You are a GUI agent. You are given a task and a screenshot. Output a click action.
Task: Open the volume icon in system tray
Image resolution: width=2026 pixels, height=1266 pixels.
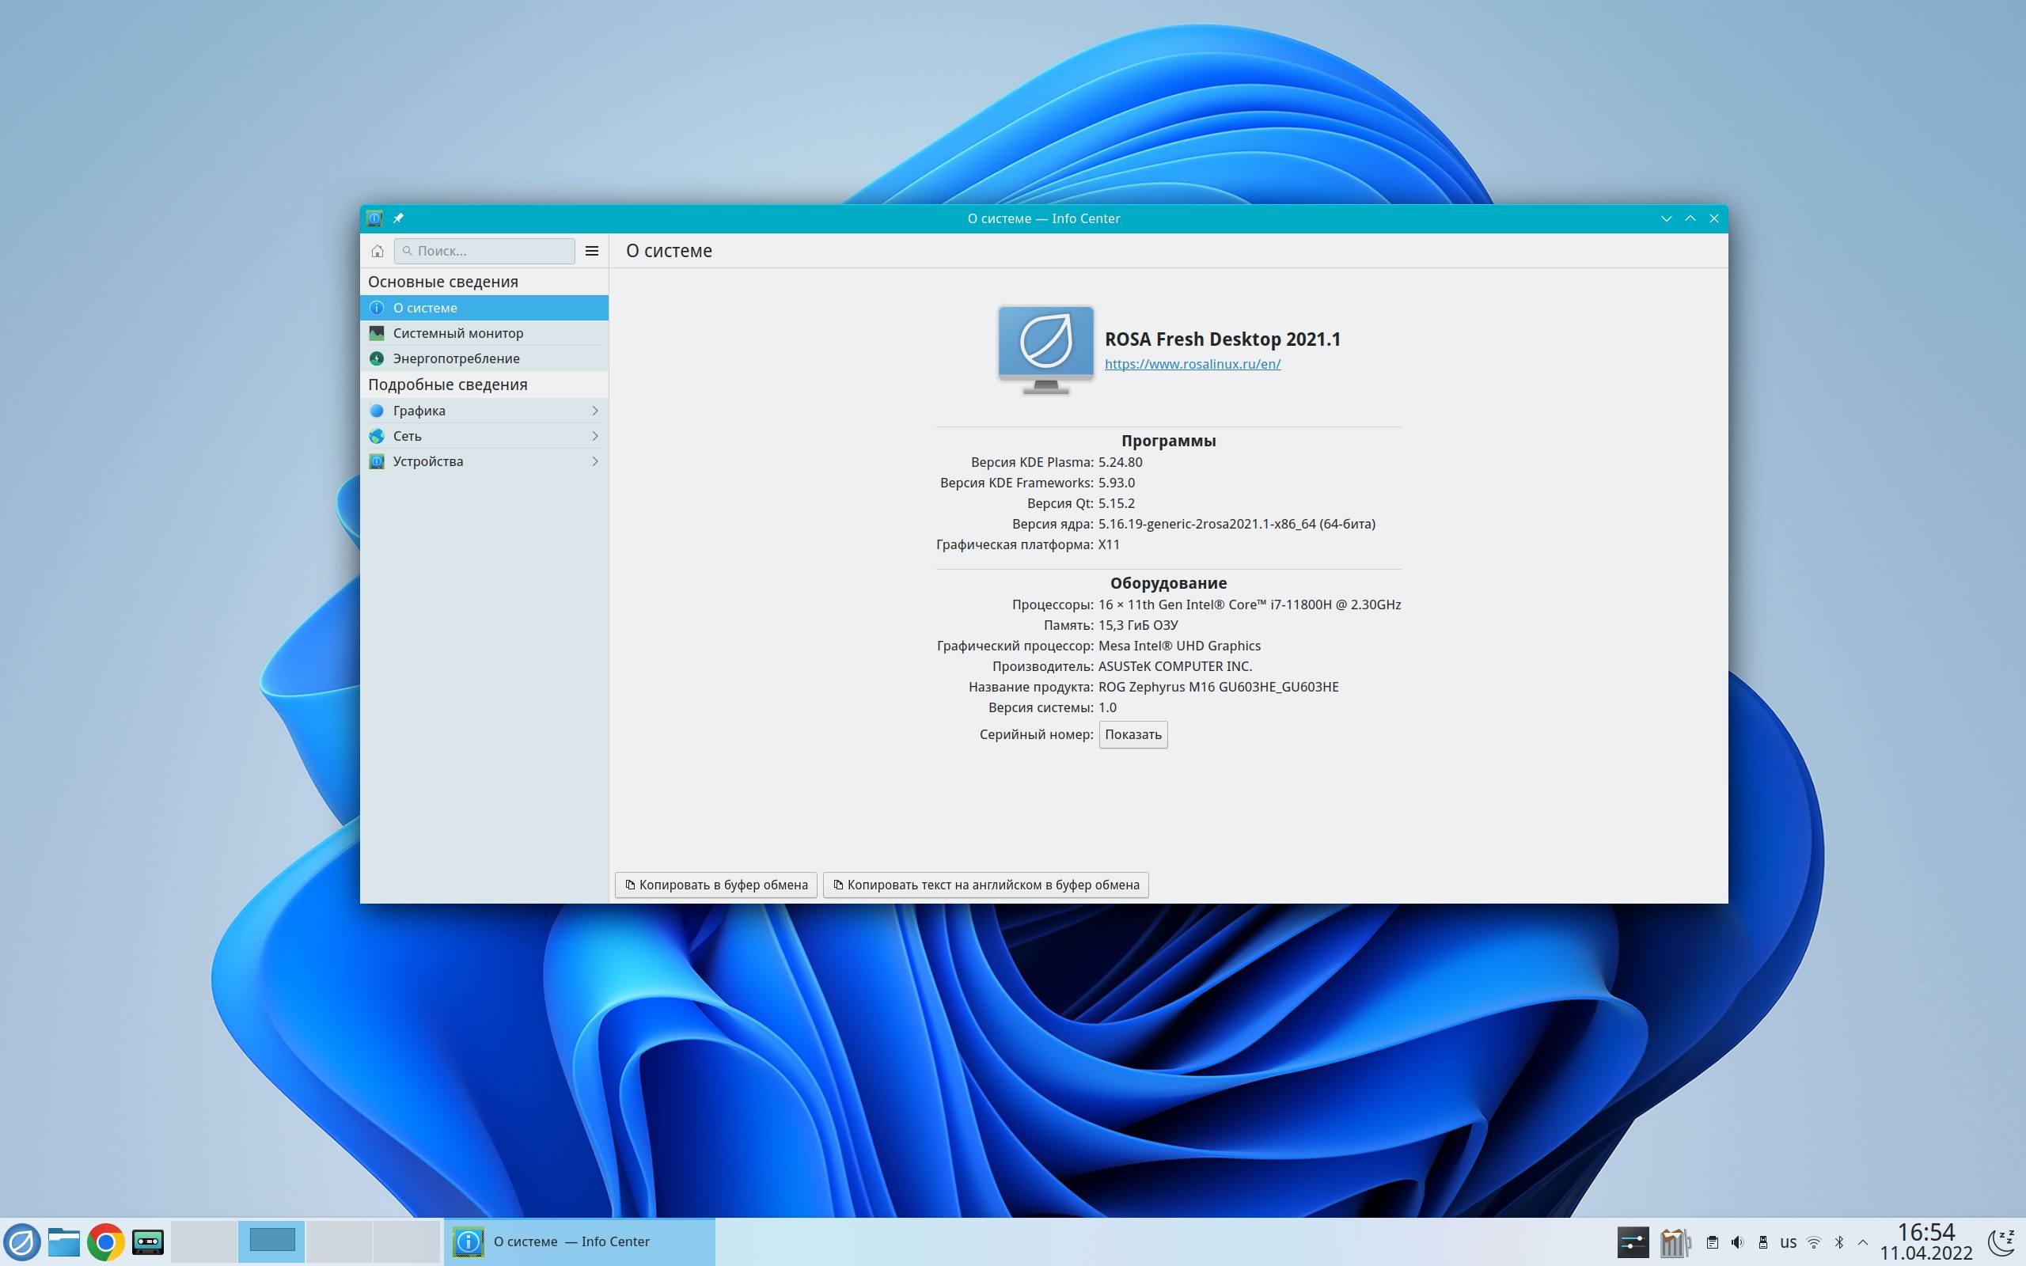point(1737,1242)
